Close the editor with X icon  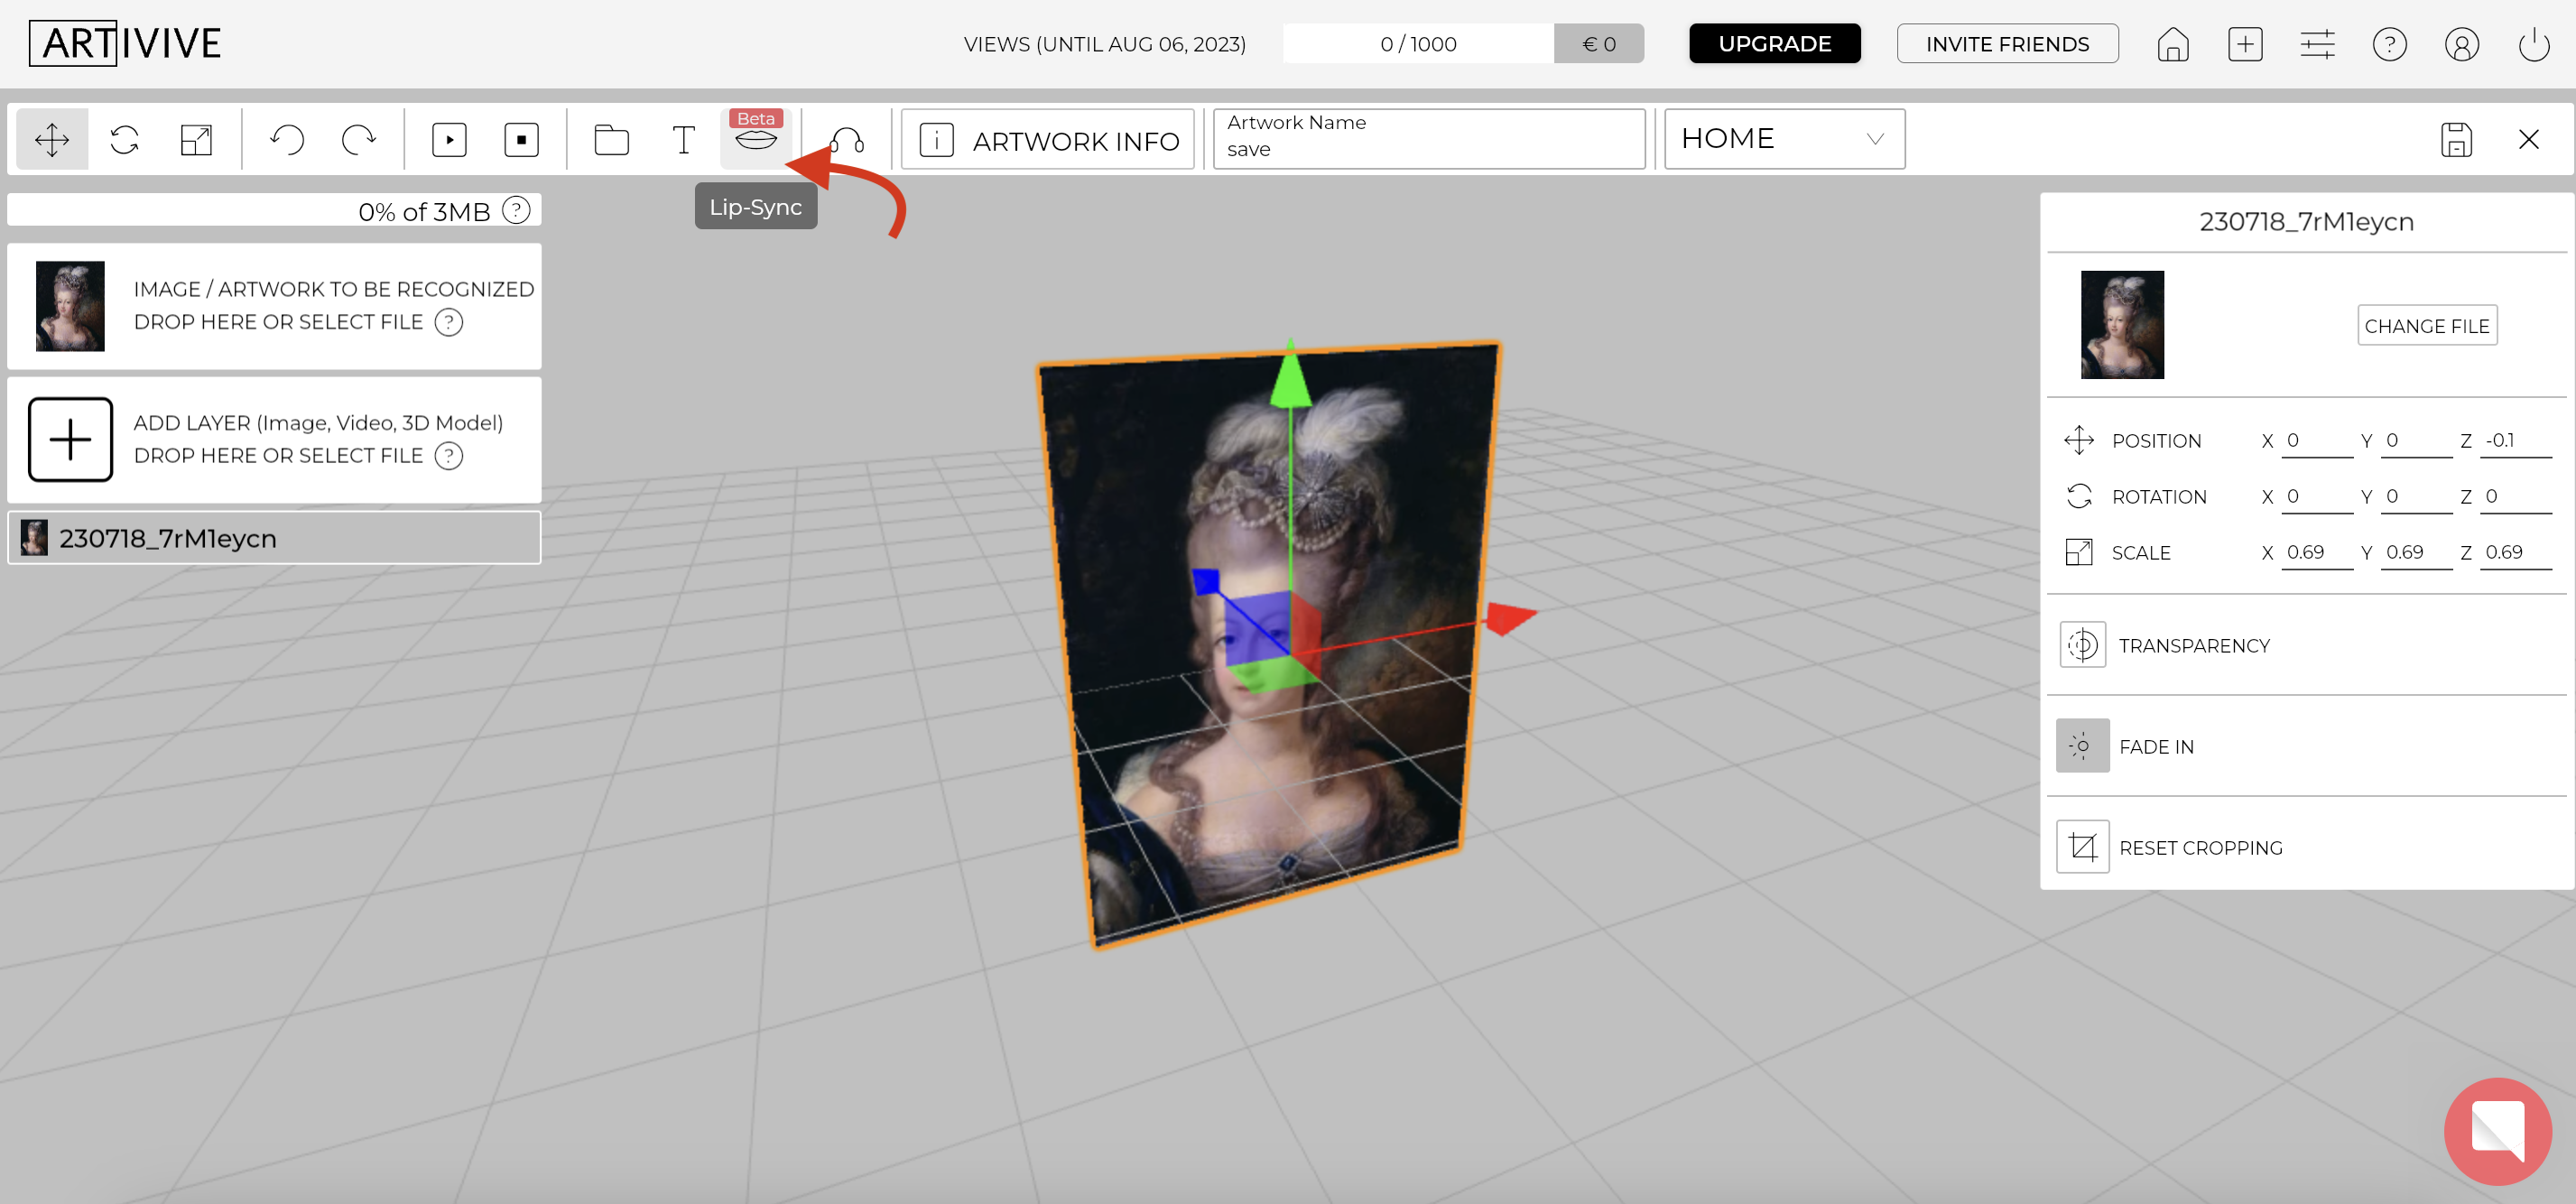coord(2528,139)
